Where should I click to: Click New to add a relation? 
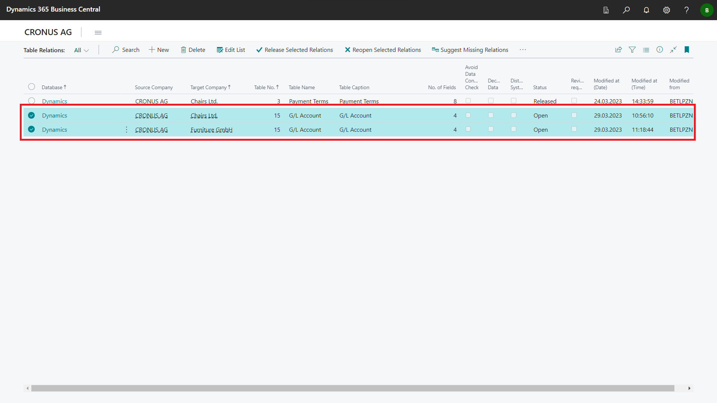coord(159,50)
